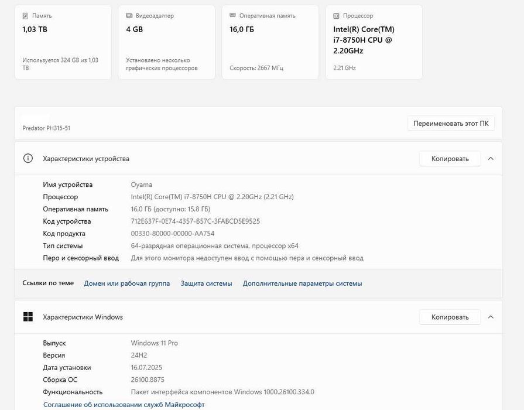This screenshot has height=410, width=524.
Task: Copy device specifications with Копировать button
Action: 450,159
